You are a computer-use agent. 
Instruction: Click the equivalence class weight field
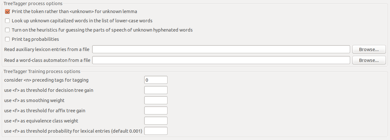[156, 121]
